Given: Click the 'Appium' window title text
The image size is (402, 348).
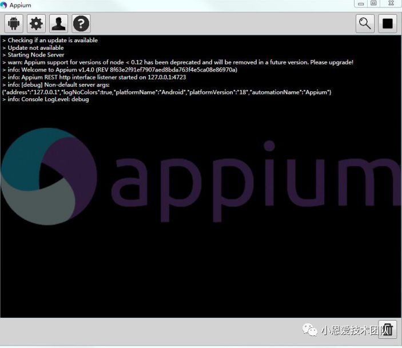Looking at the screenshot, I should pyautogui.click(x=20, y=5).
